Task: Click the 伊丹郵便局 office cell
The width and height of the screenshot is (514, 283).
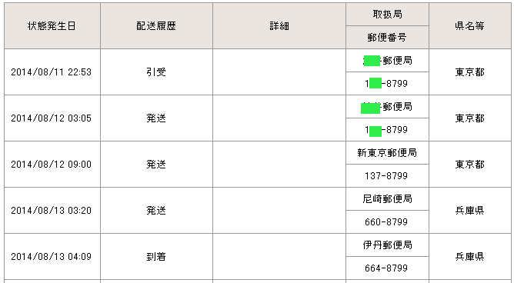Action: (x=387, y=245)
